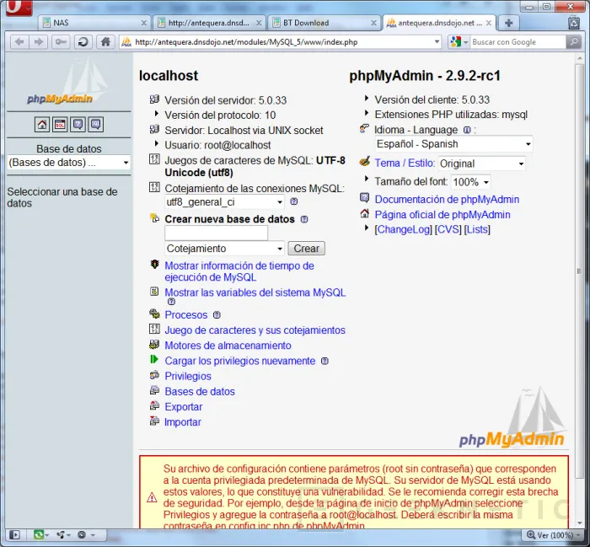The image size is (590, 547).
Task: Open Mostrar información de tiempo de ejecución link
Action: [239, 271]
